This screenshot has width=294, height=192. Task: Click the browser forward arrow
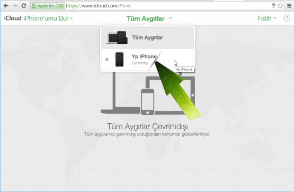[15, 6]
